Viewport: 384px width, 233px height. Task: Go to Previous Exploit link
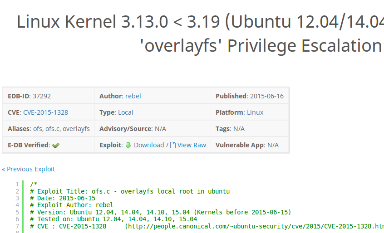pos(29,169)
